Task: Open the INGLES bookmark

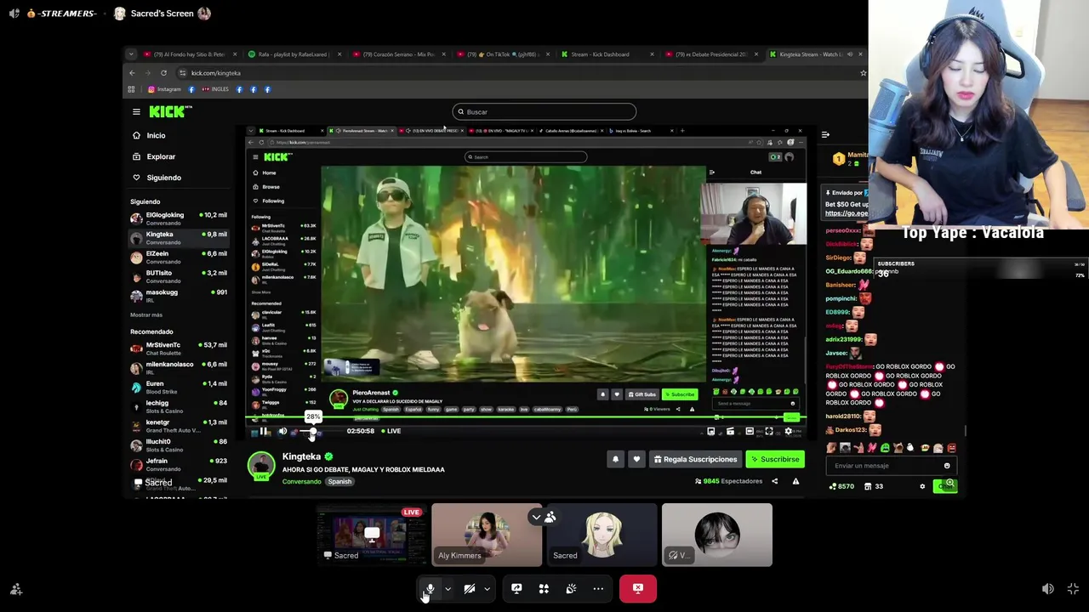Action: [214, 89]
